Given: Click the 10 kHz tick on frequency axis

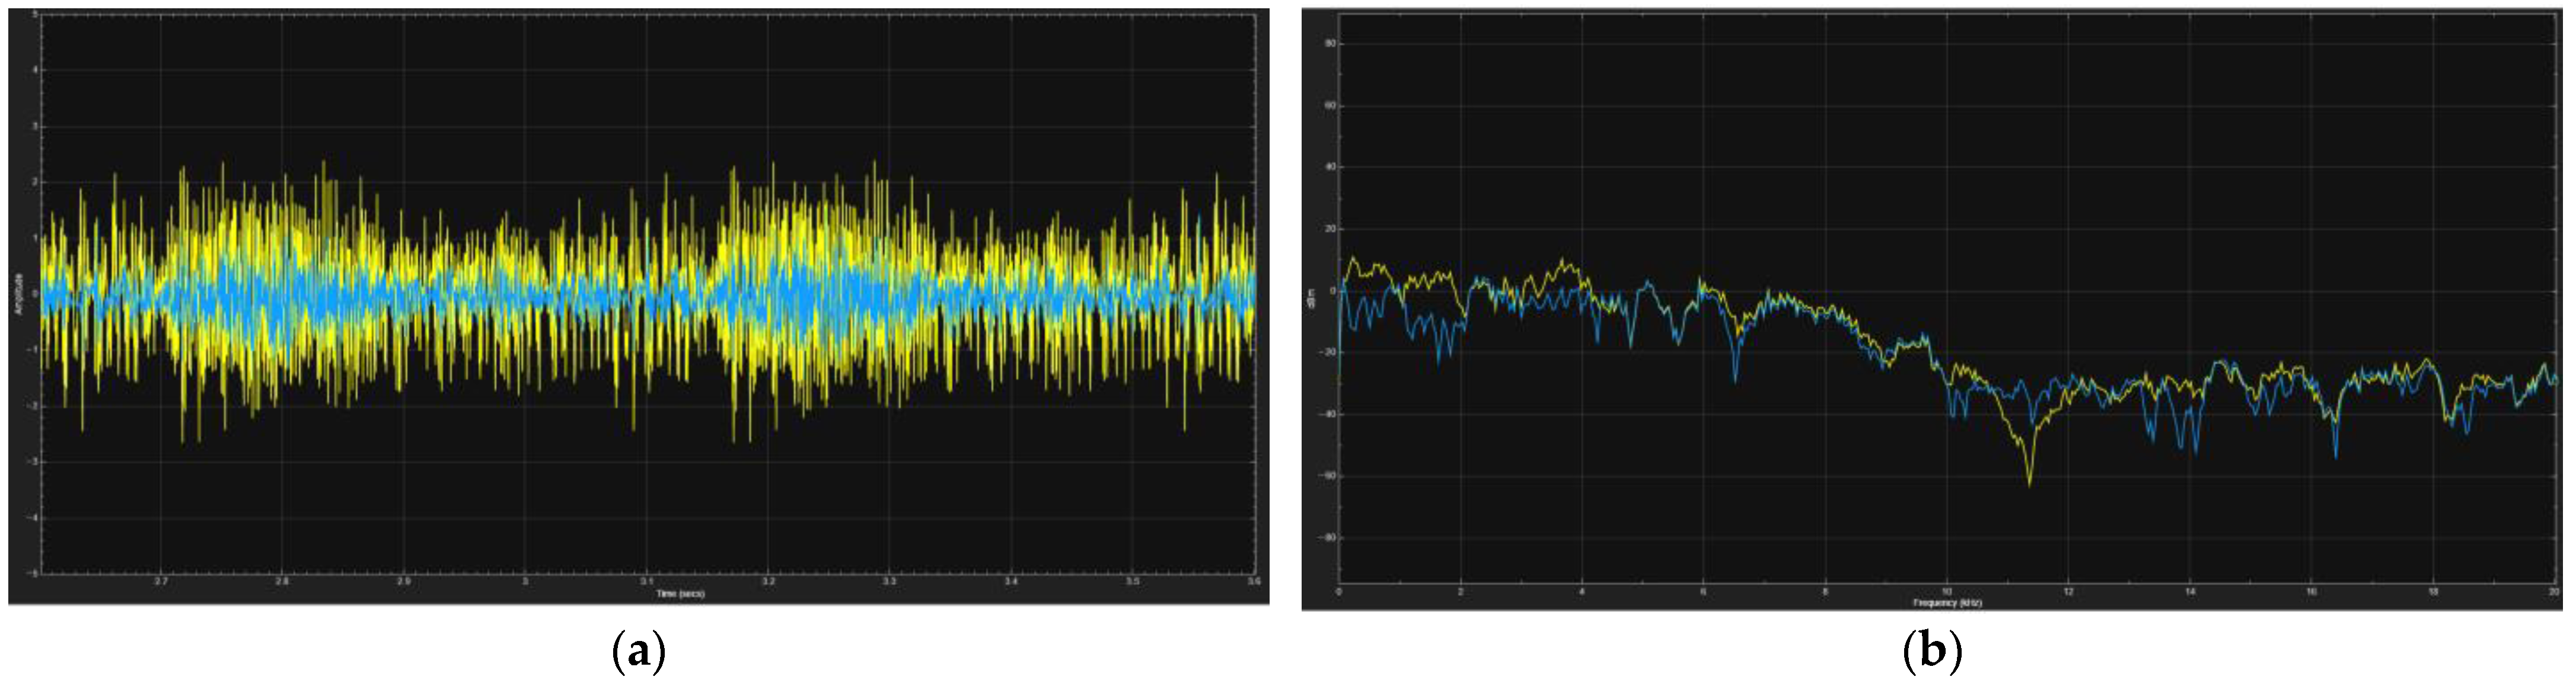Looking at the screenshot, I should 1947,591.
